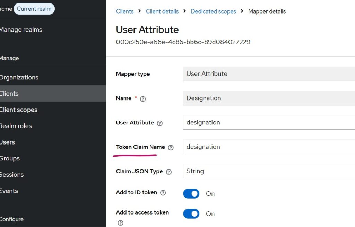Turn off the Add to access token switch
The height and width of the screenshot is (227, 355).
(191, 213)
